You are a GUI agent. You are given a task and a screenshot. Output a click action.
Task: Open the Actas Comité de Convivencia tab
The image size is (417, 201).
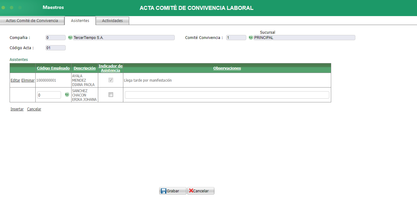coord(32,20)
